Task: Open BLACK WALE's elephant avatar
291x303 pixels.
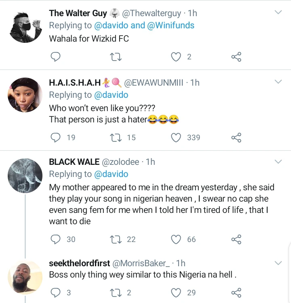Action: 25,175
